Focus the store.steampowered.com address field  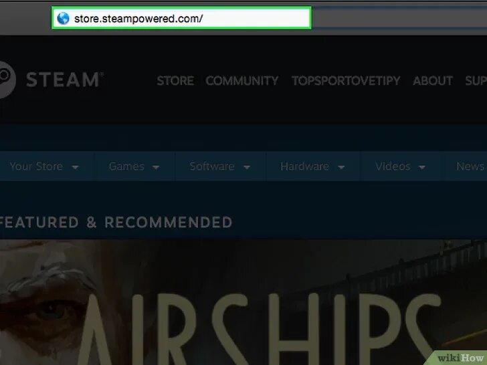point(181,18)
